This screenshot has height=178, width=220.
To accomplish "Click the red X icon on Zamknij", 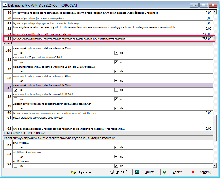I will point(193,172).
